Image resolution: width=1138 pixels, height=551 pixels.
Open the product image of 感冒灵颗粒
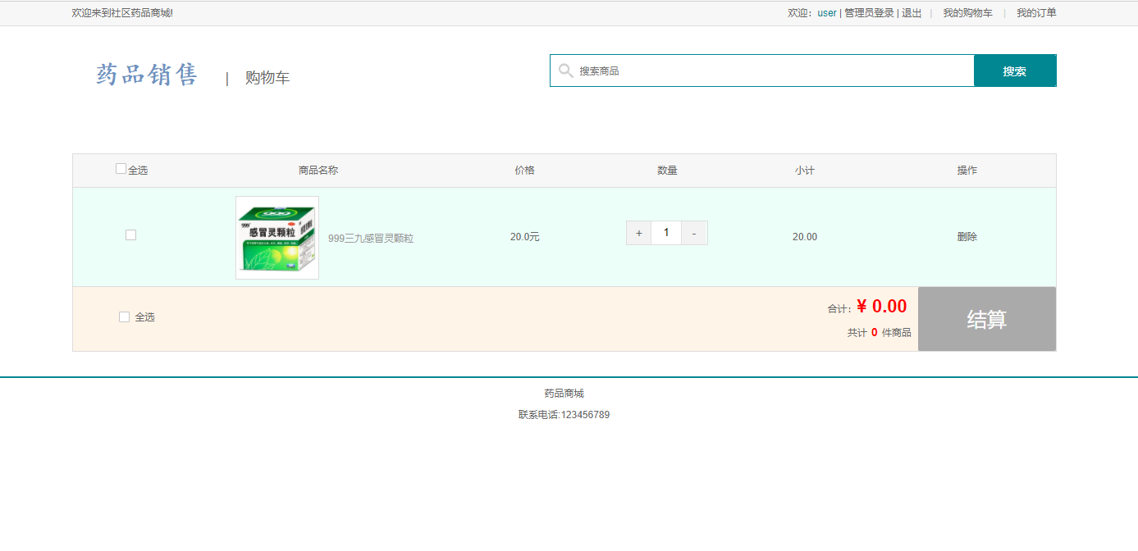pyautogui.click(x=277, y=236)
